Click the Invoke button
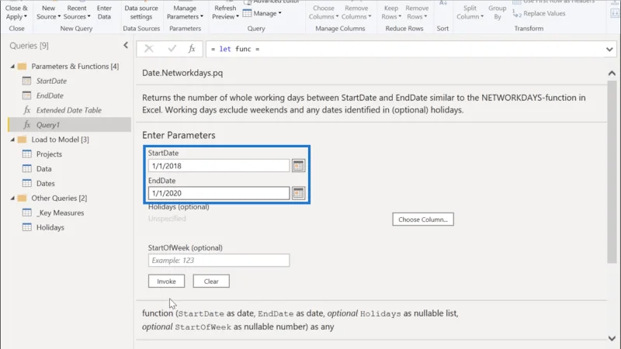 166,282
